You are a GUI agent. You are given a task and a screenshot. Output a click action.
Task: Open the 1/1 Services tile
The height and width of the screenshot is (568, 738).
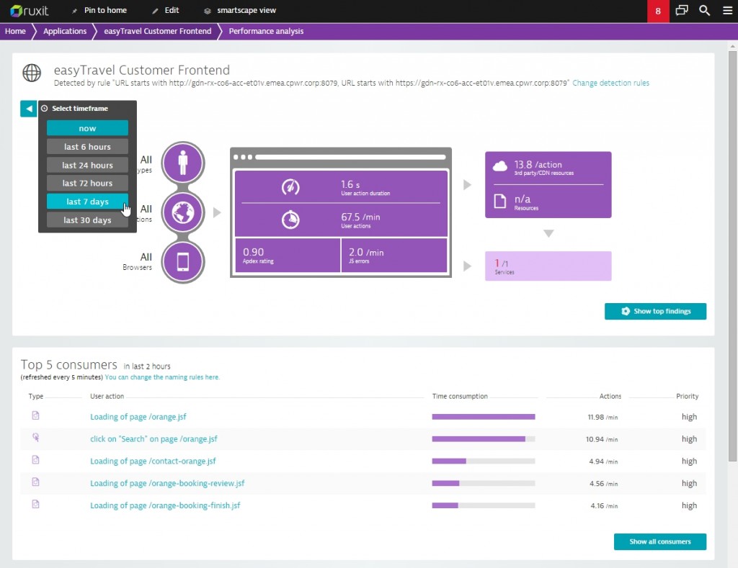[548, 266]
